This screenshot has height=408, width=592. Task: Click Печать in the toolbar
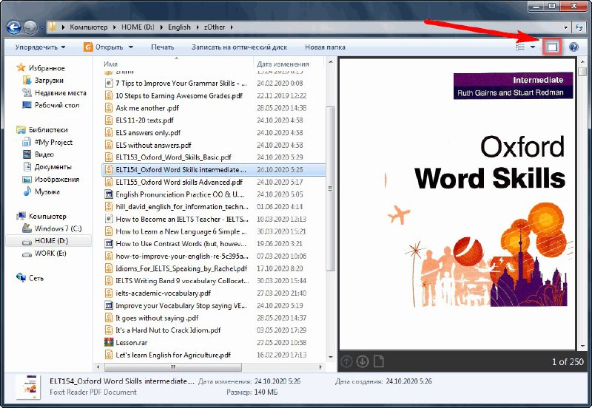coord(162,47)
